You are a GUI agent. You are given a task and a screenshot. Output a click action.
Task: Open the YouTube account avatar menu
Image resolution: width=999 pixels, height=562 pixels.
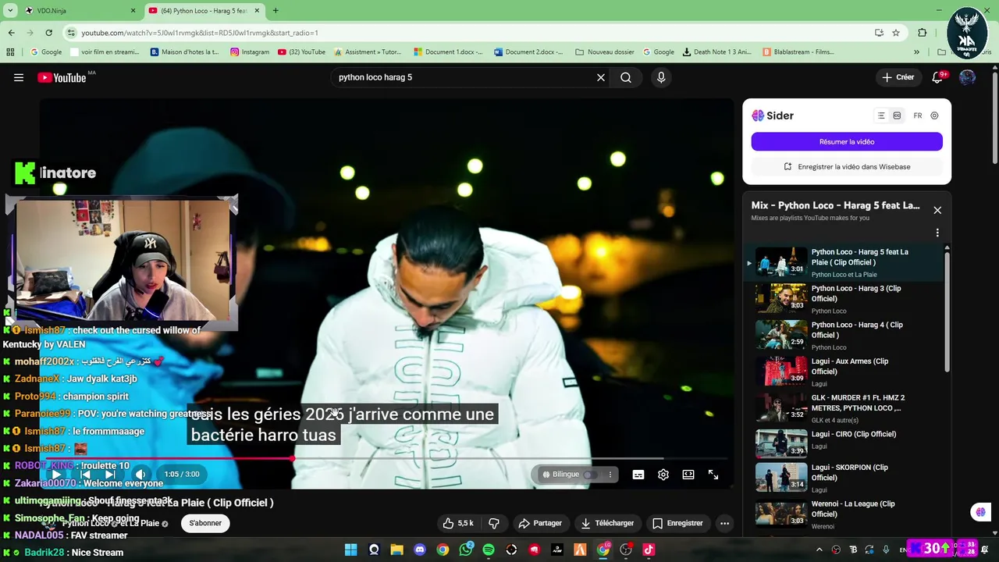point(967,77)
